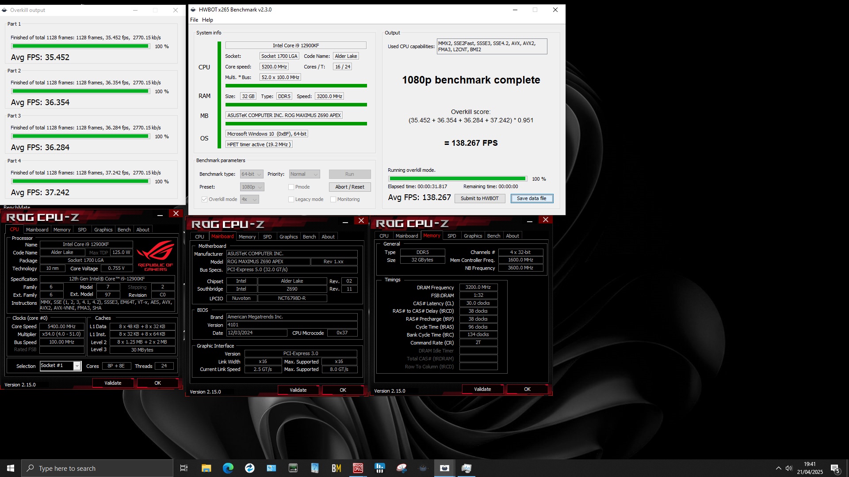The width and height of the screenshot is (849, 477).
Task: Click the Abort / Reset button
Action: [x=349, y=187]
